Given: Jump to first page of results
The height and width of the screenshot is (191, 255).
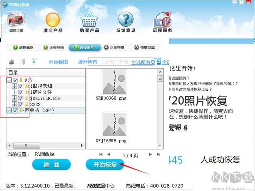Looking at the screenshot, I should pos(101,154).
